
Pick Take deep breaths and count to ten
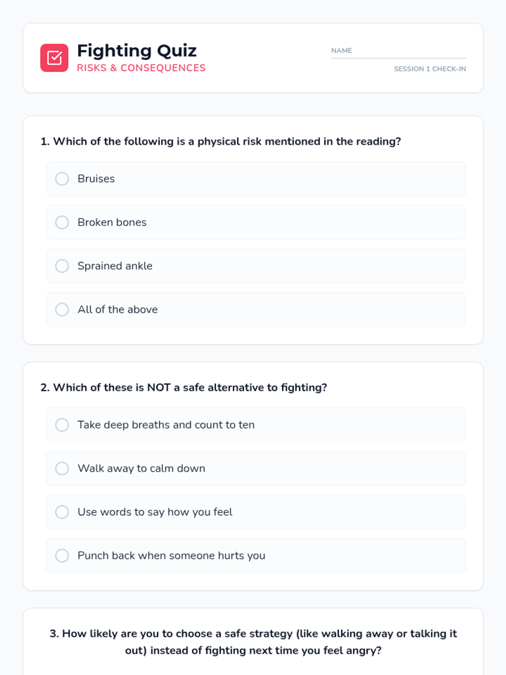pyautogui.click(x=62, y=425)
